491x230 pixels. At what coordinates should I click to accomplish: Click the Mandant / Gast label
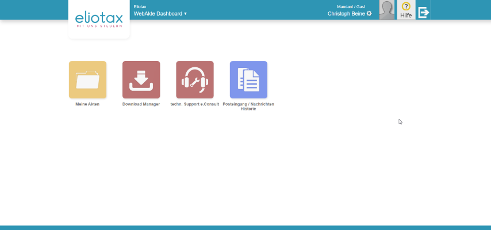(x=351, y=6)
